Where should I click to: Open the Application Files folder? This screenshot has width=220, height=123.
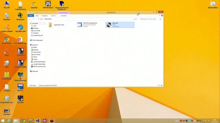click(x=56, y=25)
